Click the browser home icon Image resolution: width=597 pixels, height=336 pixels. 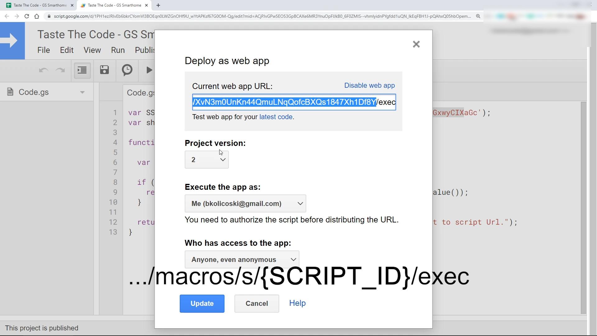coord(37,16)
